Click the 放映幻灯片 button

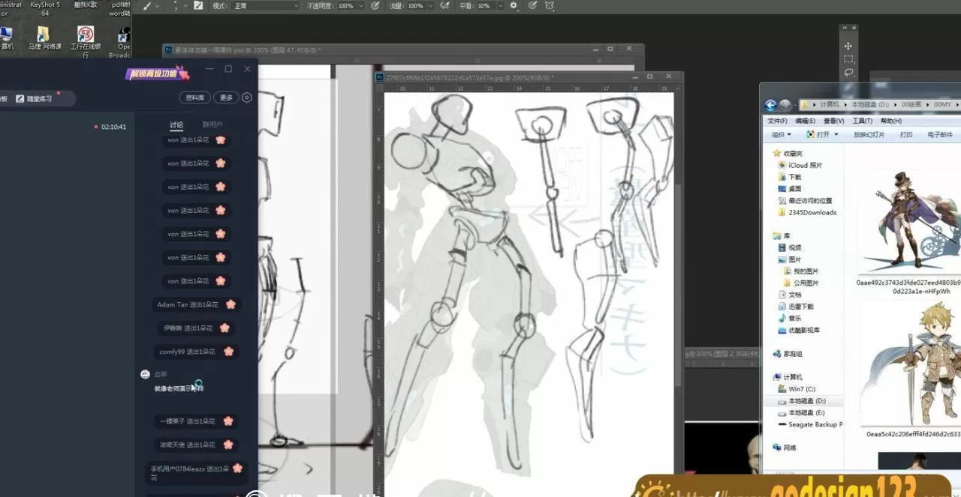tap(869, 135)
